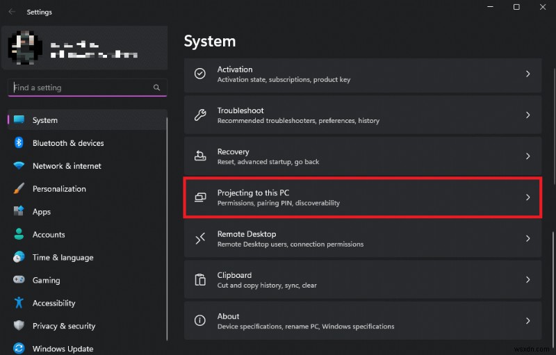Screen dimensions: 556x355
Task: Open Gaming settings
Action: click(x=87, y=280)
